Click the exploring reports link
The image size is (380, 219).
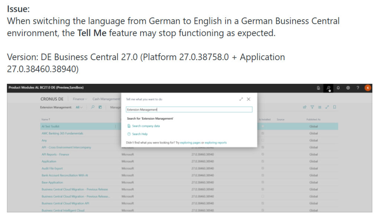point(216,143)
